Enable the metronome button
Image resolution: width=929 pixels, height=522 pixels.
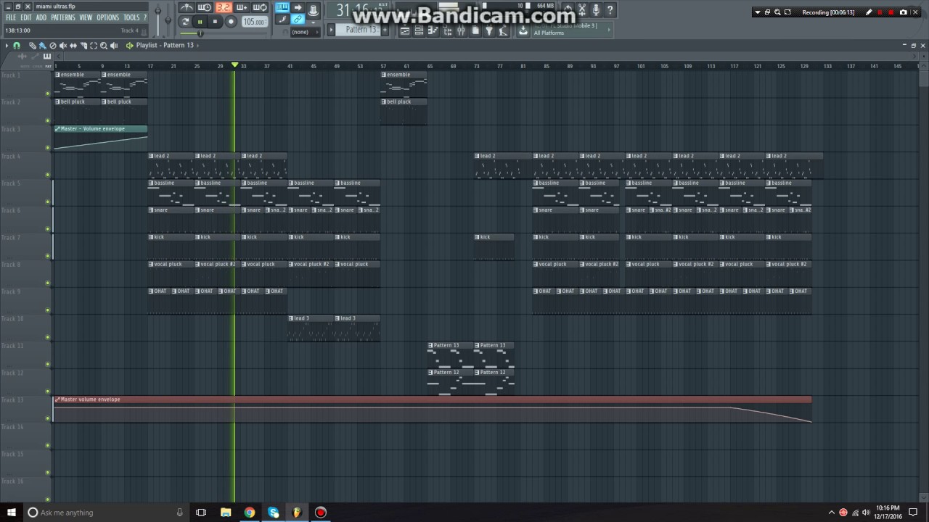pos(187,7)
